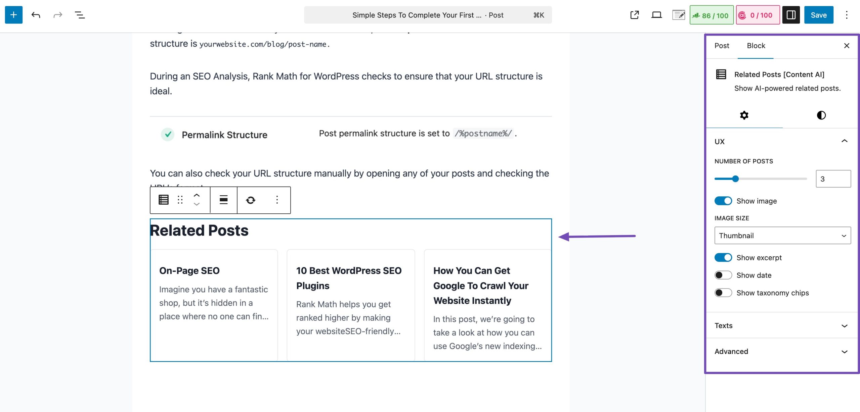Viewport: 860px width, 412px height.
Task: Open the Image Size Thumbnail dropdown
Action: pos(782,236)
